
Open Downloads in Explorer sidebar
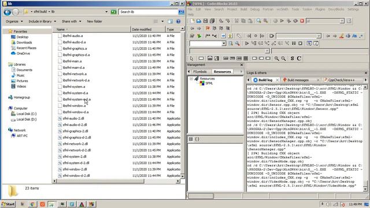point(24,42)
